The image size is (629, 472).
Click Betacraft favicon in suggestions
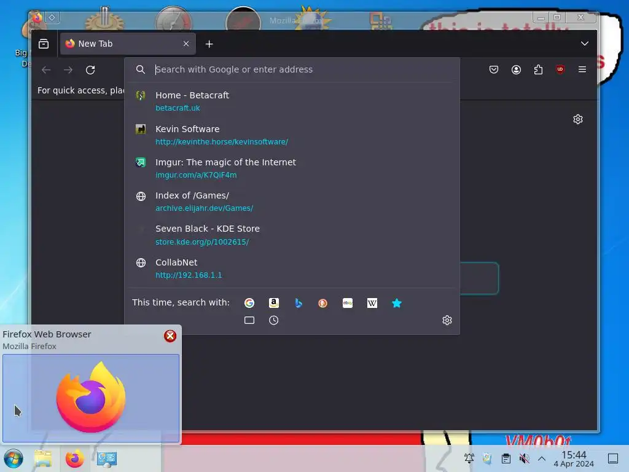point(141,95)
